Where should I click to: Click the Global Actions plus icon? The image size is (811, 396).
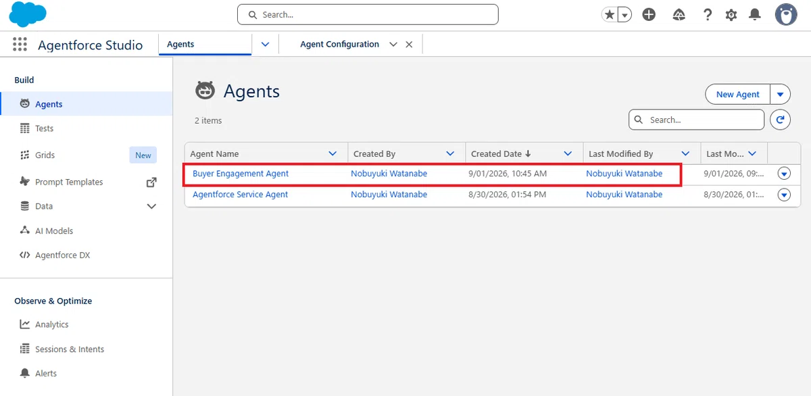tap(649, 15)
